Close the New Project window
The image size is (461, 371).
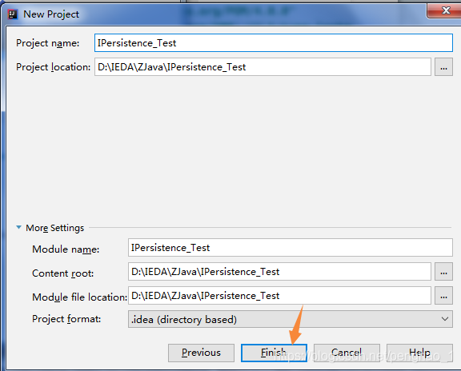(445, 11)
